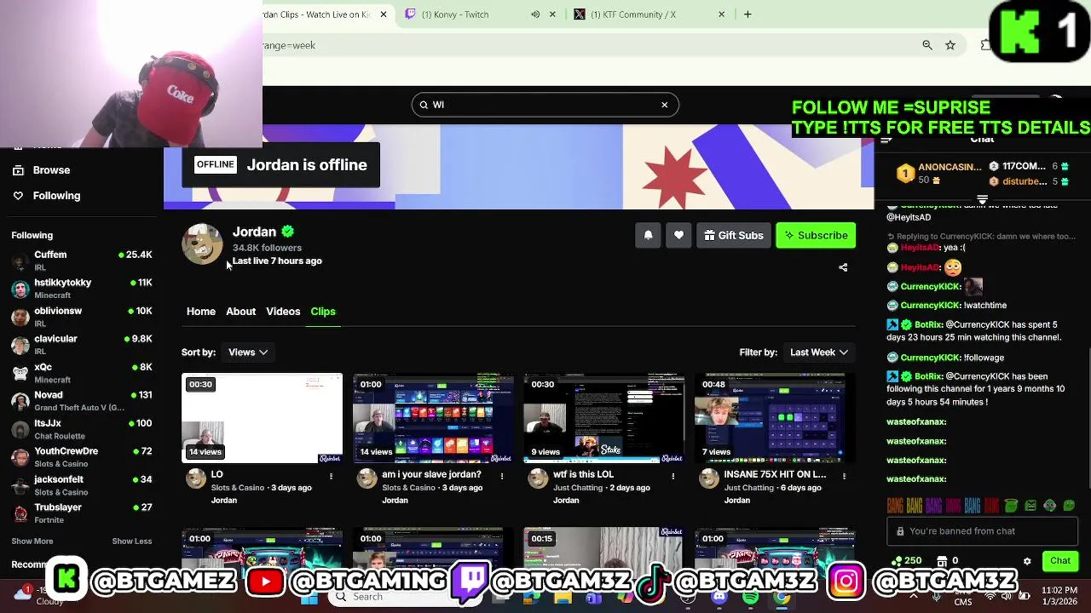Close the Jordan Clips Kick tab
Viewport: 1091px width, 613px height.
(384, 14)
